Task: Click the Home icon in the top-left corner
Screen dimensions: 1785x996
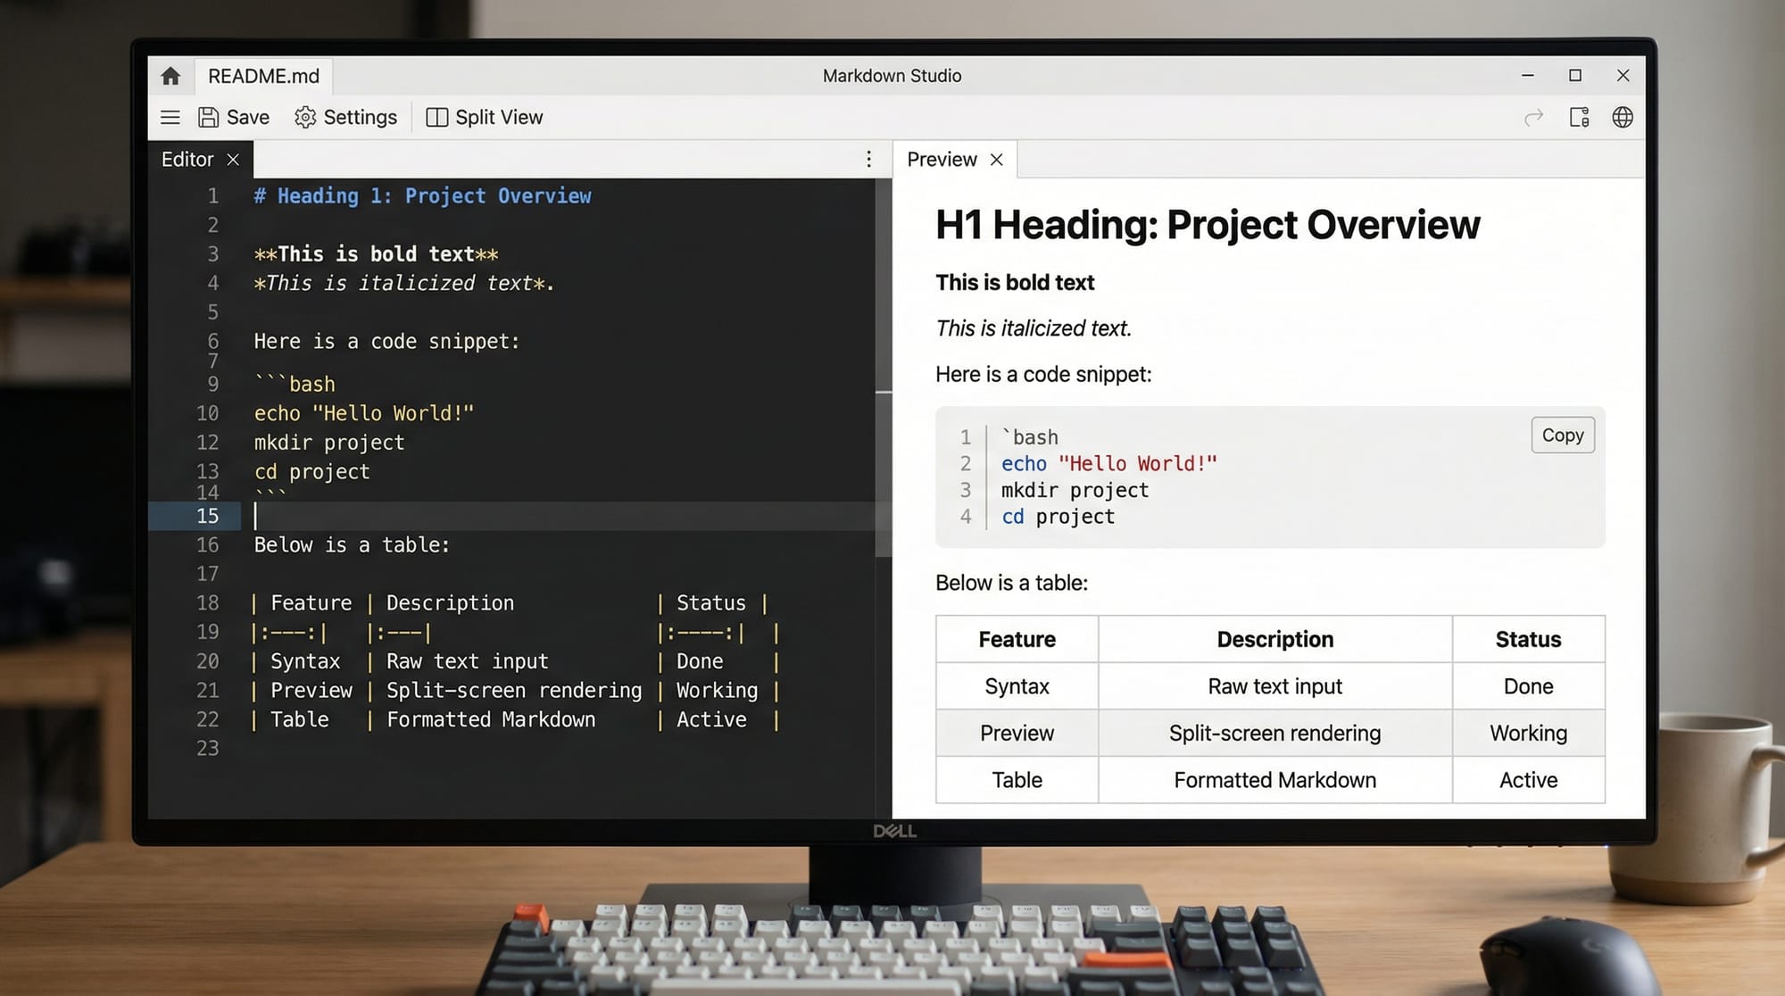Action: pos(170,76)
